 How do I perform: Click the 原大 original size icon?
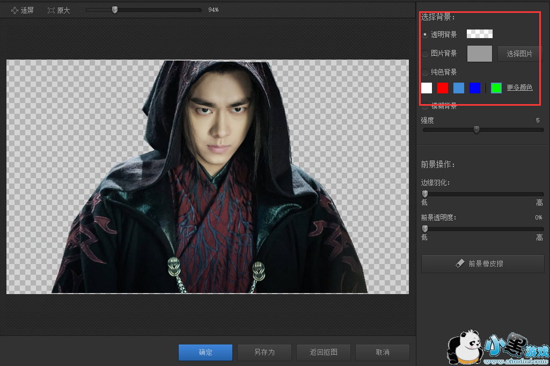coord(51,10)
